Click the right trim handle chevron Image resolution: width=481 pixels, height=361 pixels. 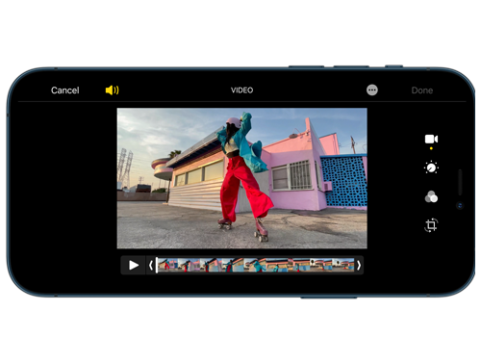click(359, 266)
